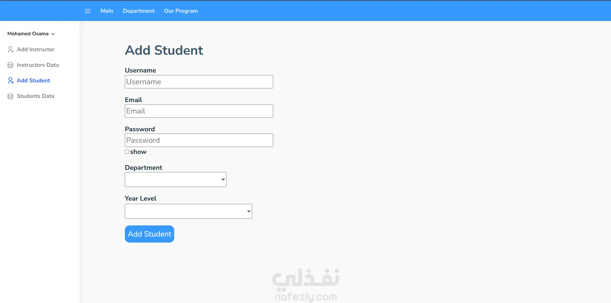Click the Add Student sidebar user icon
This screenshot has width=611, height=303.
[x=11, y=81]
